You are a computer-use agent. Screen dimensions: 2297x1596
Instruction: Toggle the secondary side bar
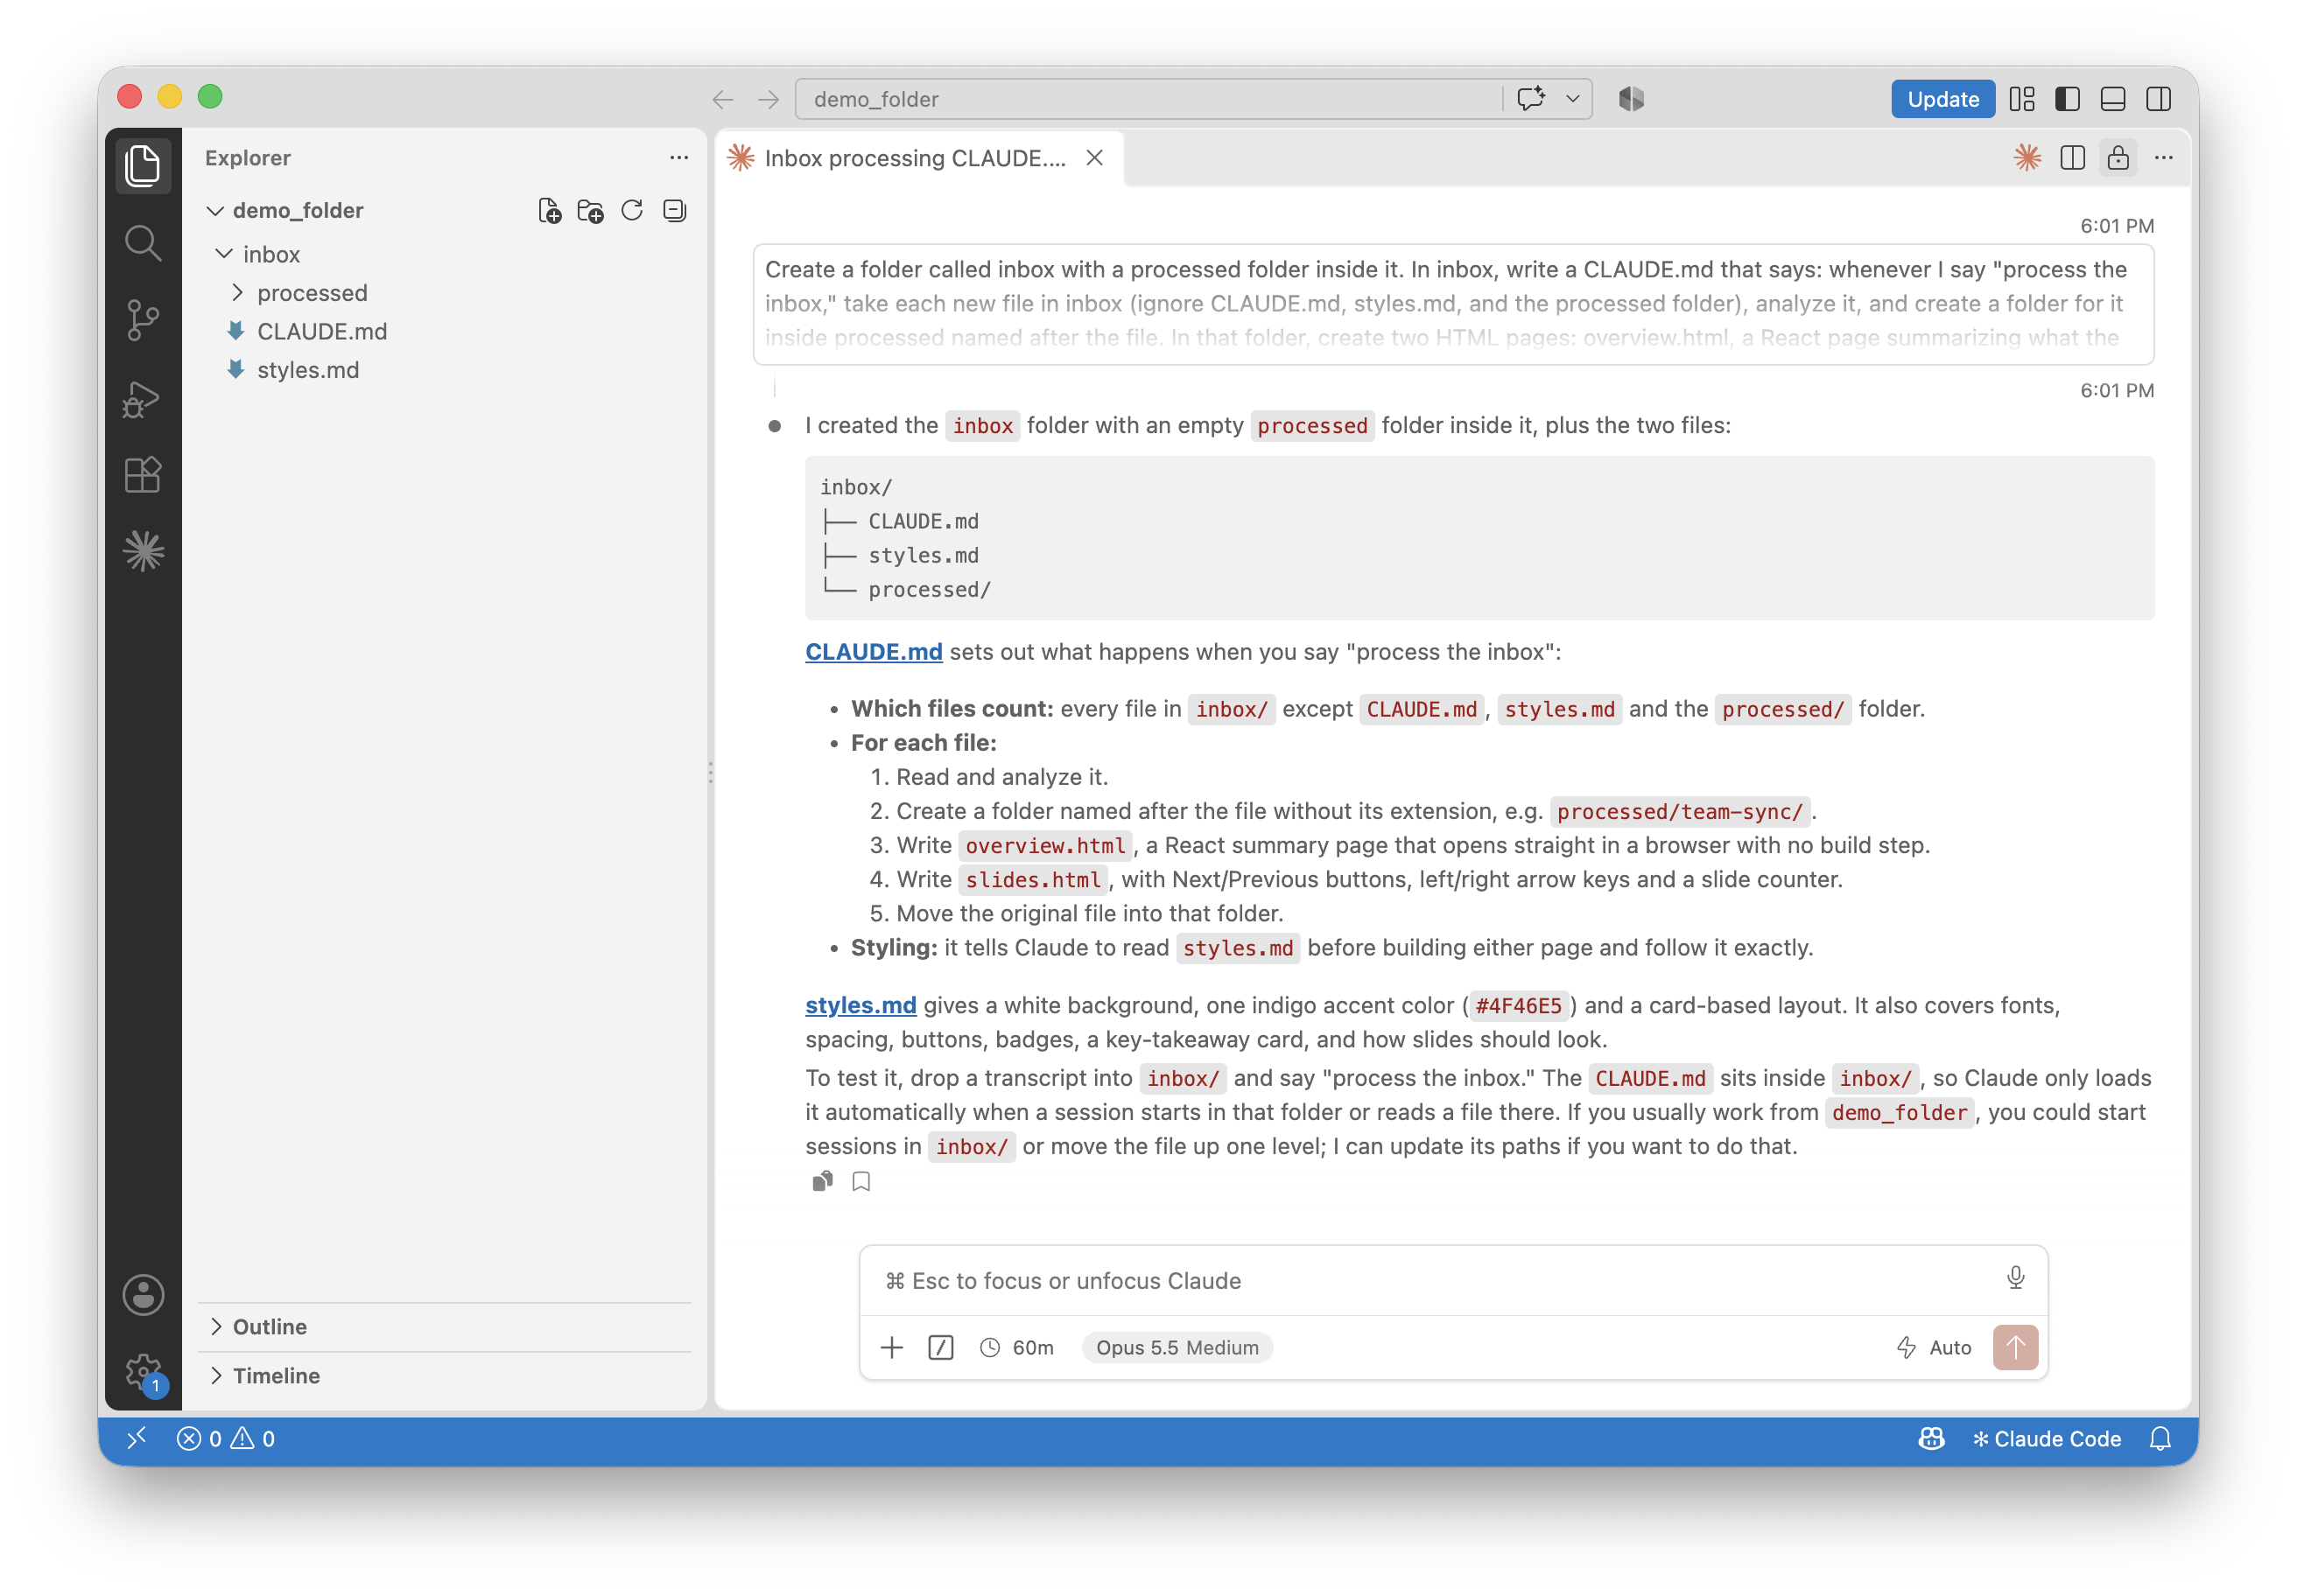click(x=2159, y=99)
